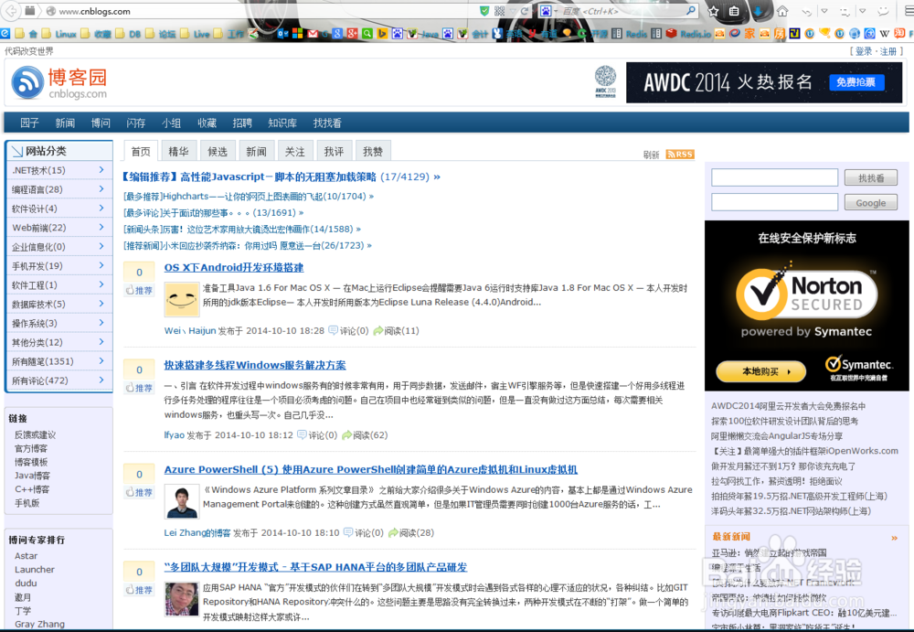This screenshot has width=914, height=632.
Task: Click the cnblogs blue logo
Action: point(27,82)
